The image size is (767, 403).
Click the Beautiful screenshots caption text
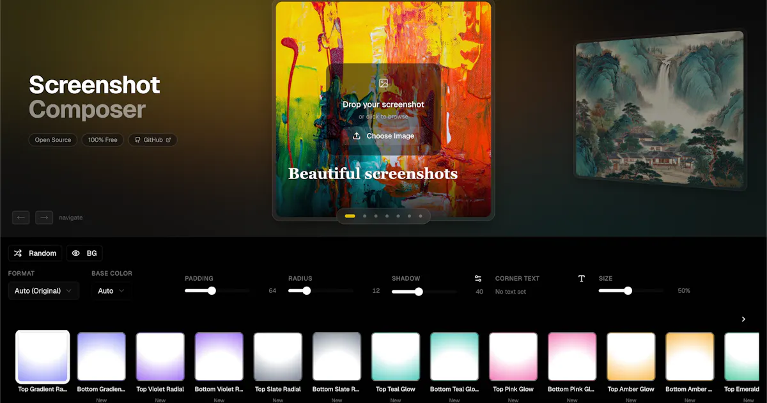373,173
